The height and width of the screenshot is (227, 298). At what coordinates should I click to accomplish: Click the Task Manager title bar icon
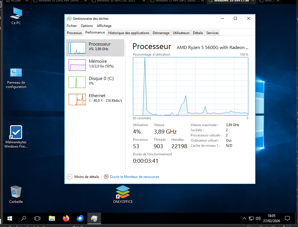(x=69, y=19)
